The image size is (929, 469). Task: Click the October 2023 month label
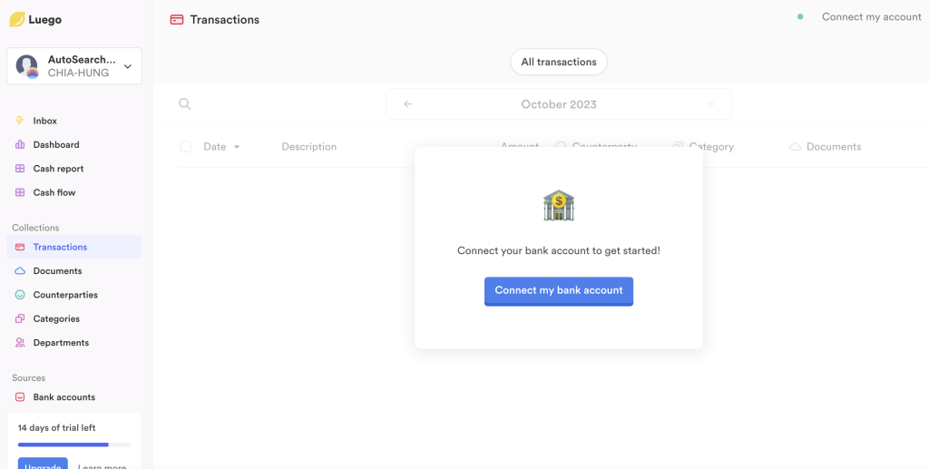pos(559,104)
